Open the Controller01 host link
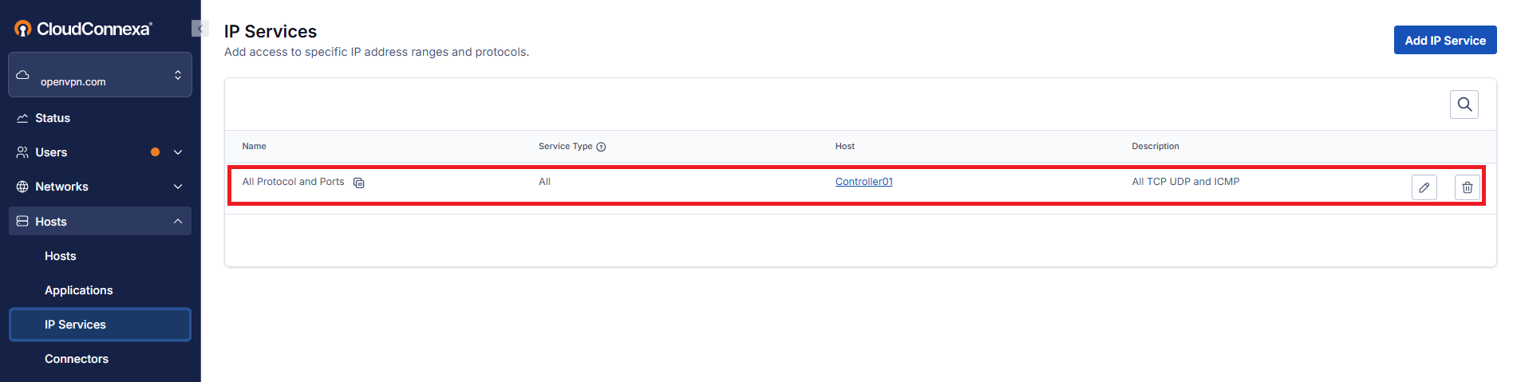 click(863, 182)
